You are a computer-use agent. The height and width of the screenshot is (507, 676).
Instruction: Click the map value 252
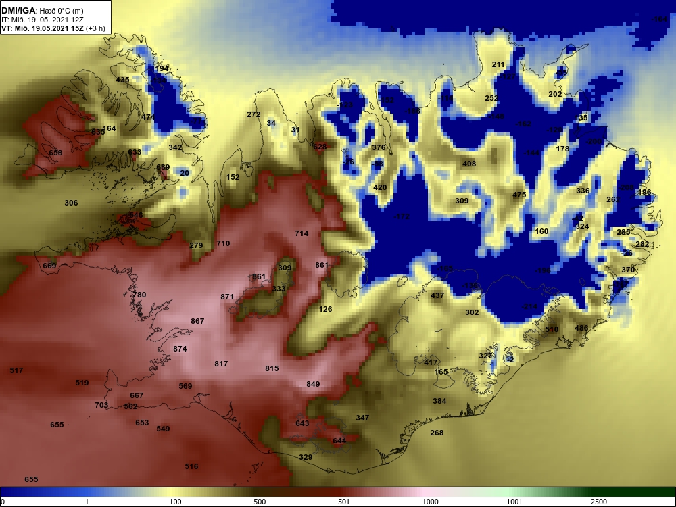tap(491, 98)
